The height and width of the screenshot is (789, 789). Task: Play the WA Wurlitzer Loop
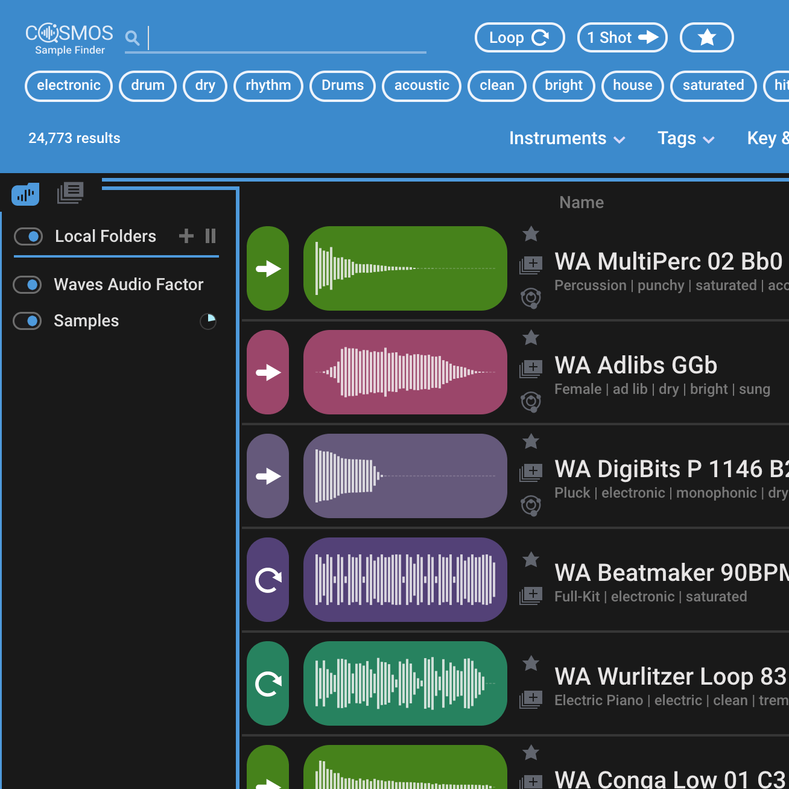[268, 683]
